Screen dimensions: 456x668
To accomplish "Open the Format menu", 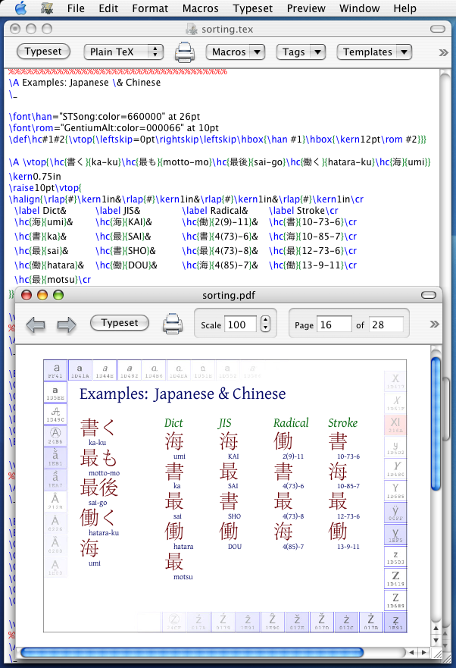I will coord(150,8).
